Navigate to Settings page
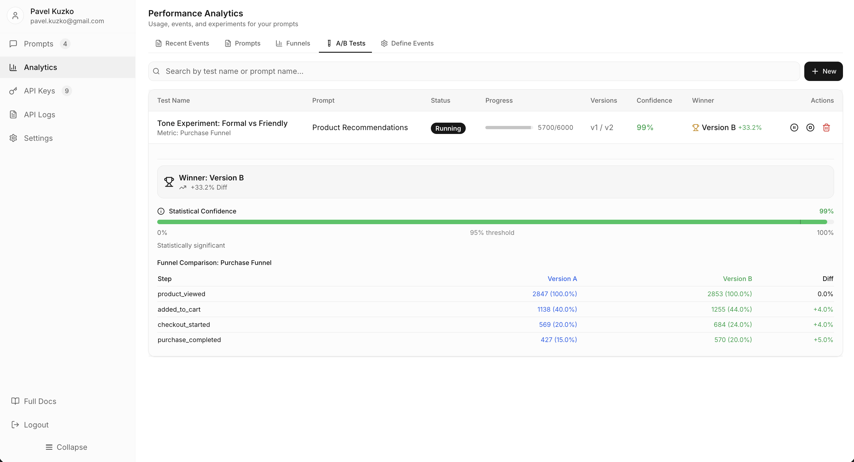Image resolution: width=854 pixels, height=462 pixels. click(38, 138)
